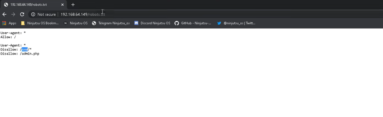The image size is (383, 117).
Task: Click the greyed-out Forward arrow
Action: [13, 14]
